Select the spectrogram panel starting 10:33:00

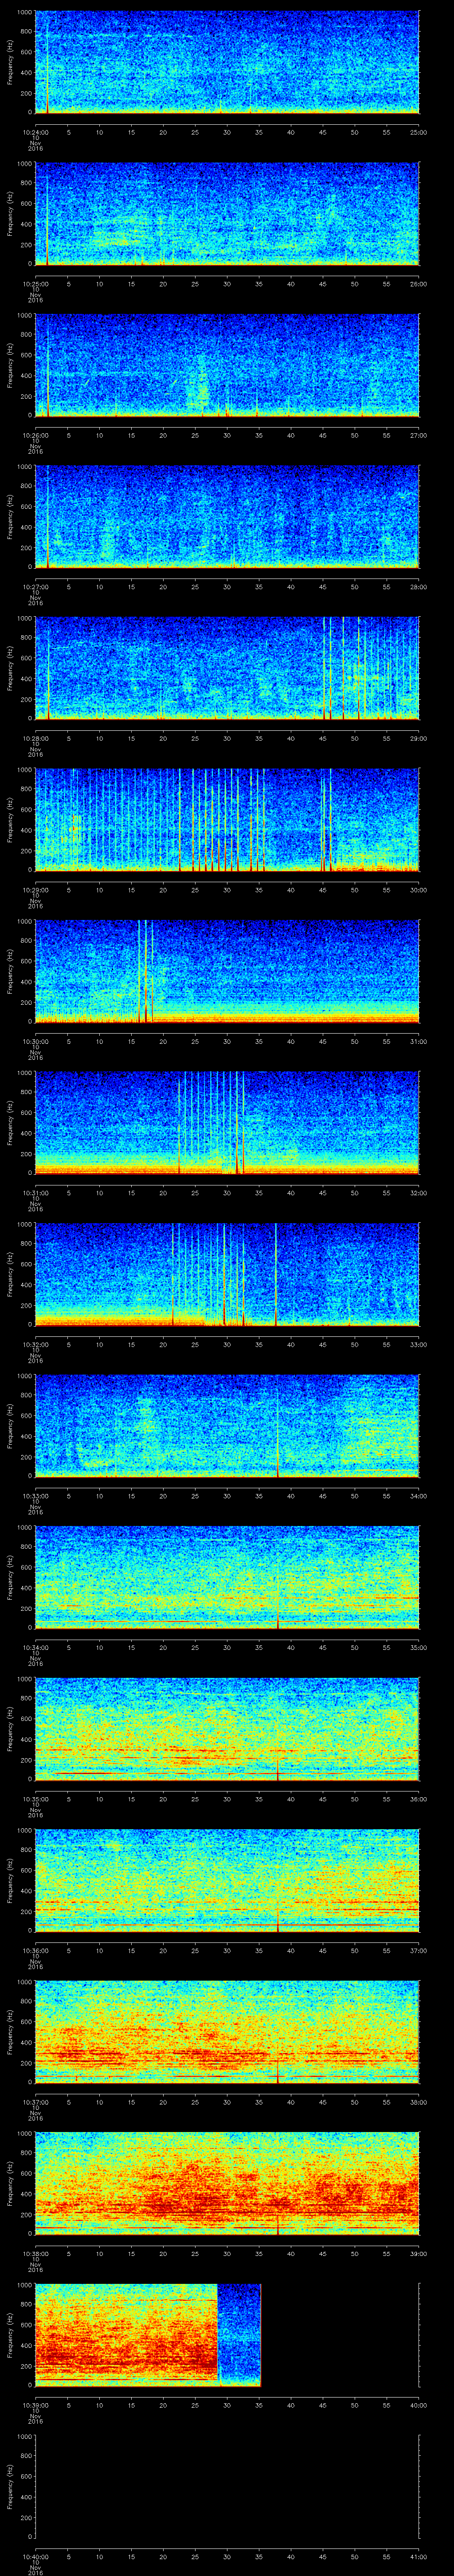tap(227, 1426)
